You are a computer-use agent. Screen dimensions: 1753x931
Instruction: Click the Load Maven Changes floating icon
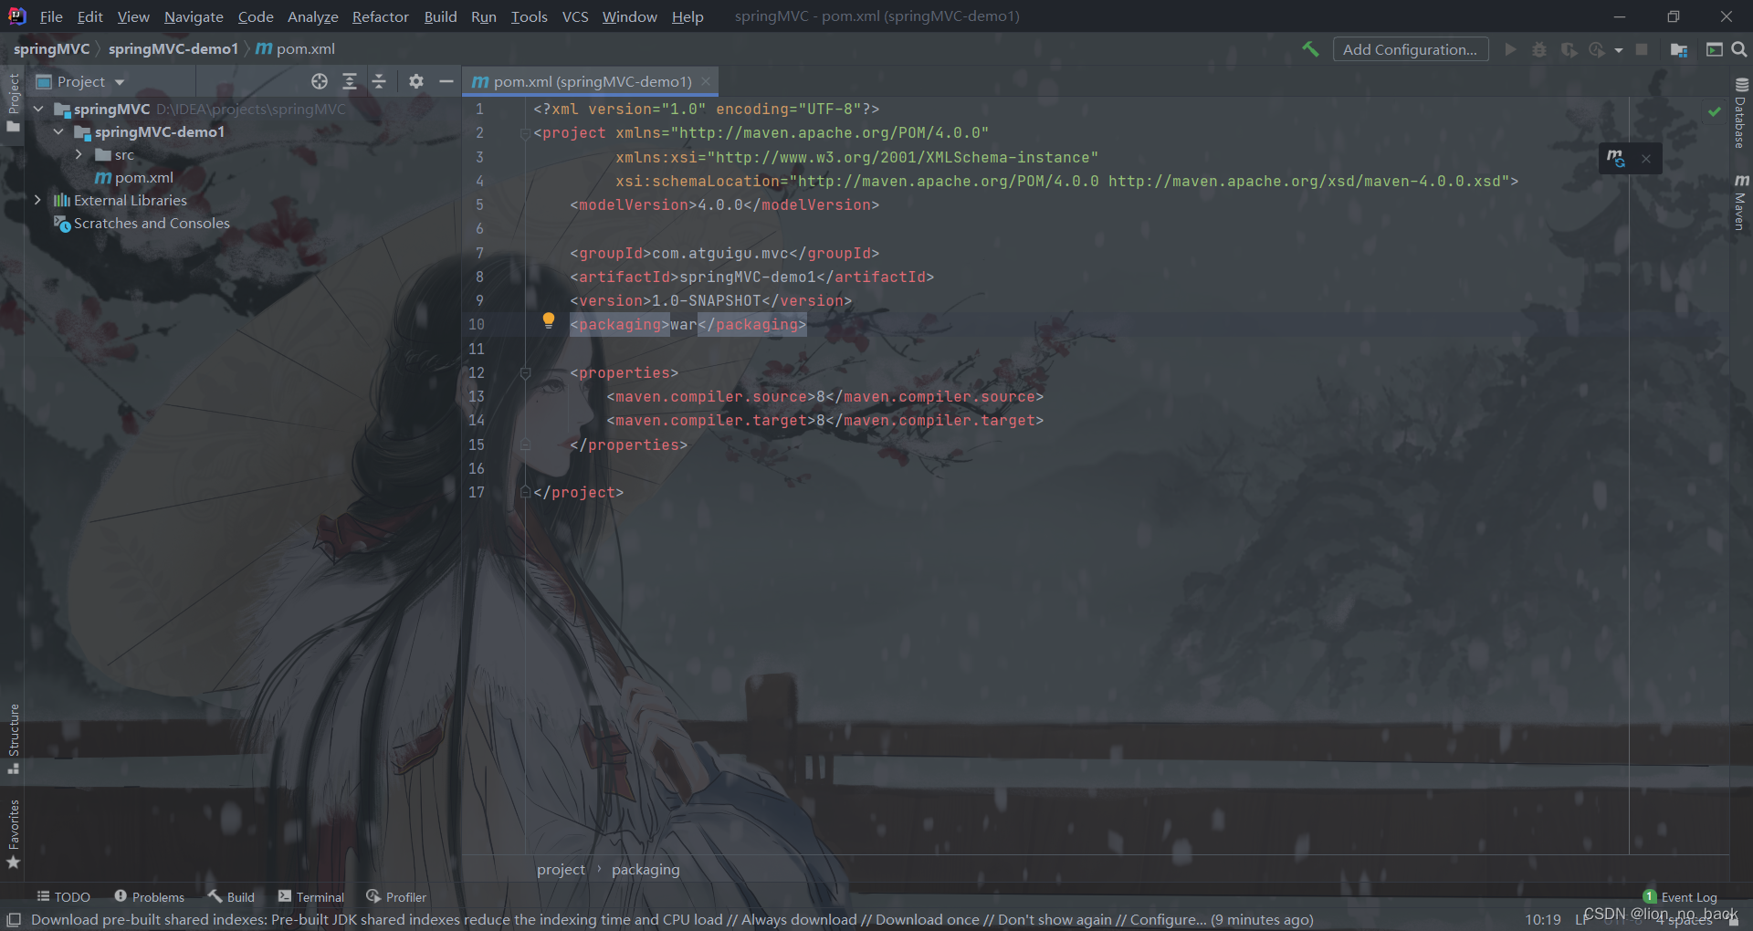(1616, 158)
